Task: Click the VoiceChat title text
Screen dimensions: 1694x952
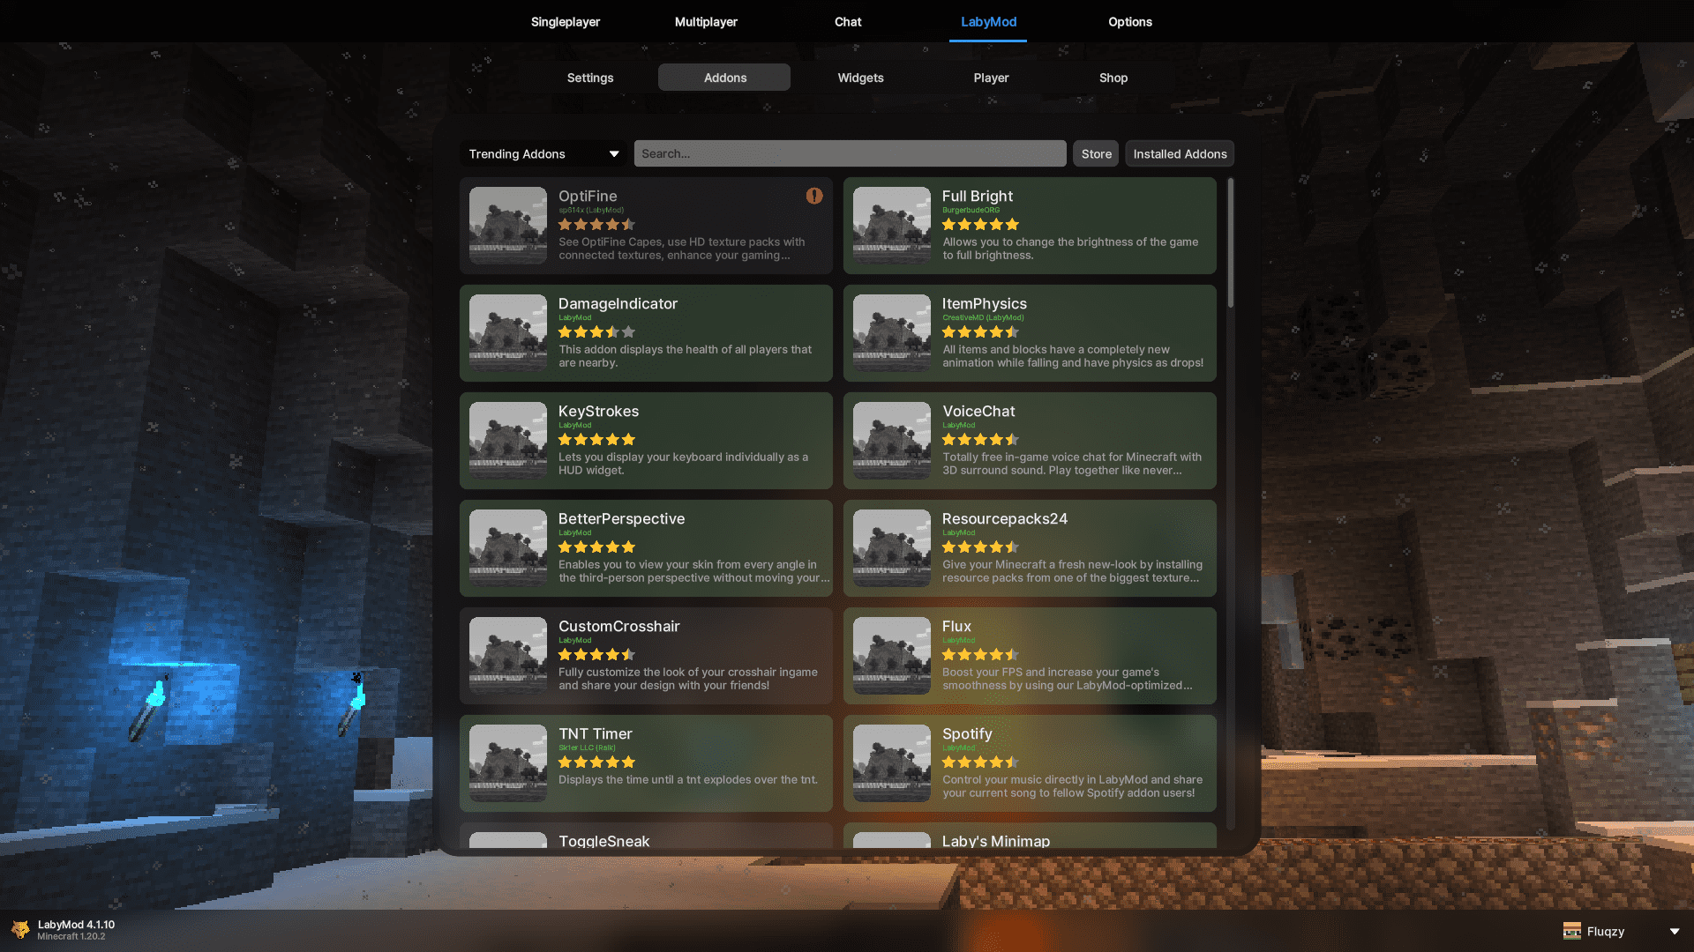Action: tap(978, 411)
